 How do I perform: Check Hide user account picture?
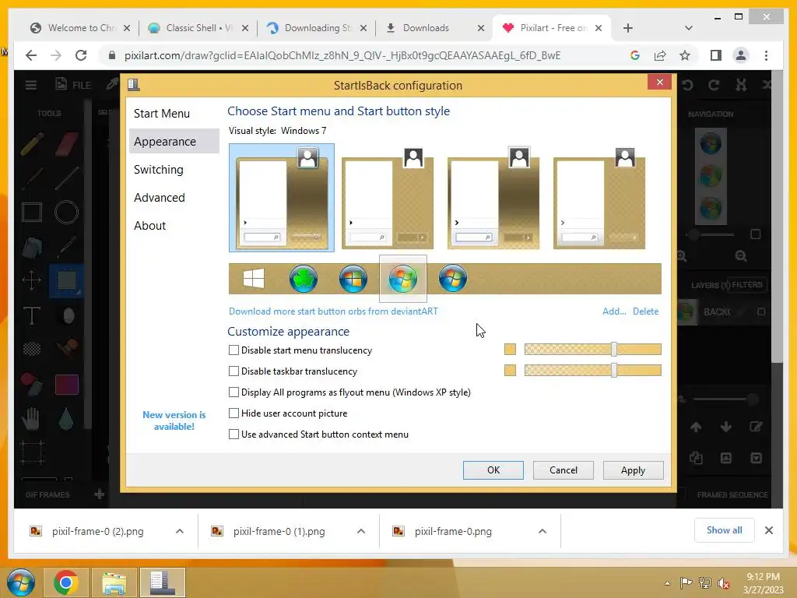click(233, 413)
